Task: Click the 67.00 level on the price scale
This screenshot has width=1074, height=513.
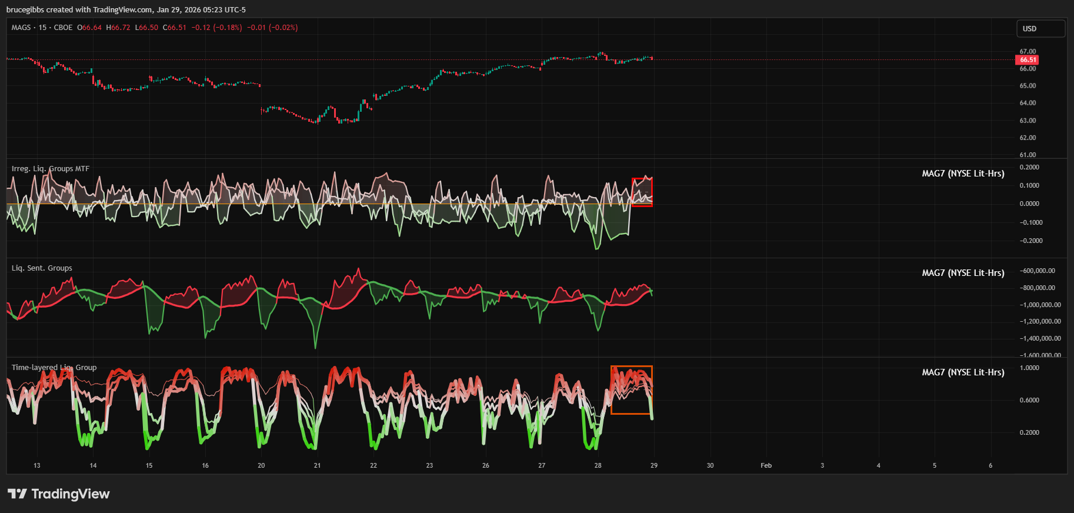Action: [1028, 52]
